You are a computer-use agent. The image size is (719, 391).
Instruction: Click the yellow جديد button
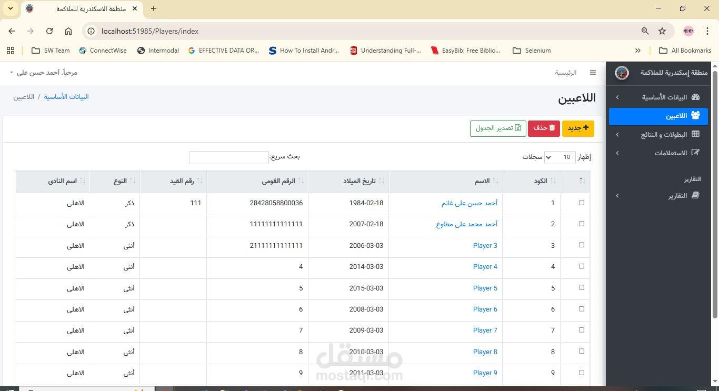pos(578,128)
